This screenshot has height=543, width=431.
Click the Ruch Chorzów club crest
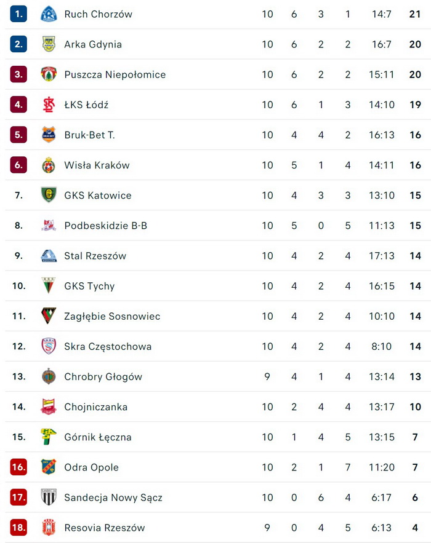[49, 14]
